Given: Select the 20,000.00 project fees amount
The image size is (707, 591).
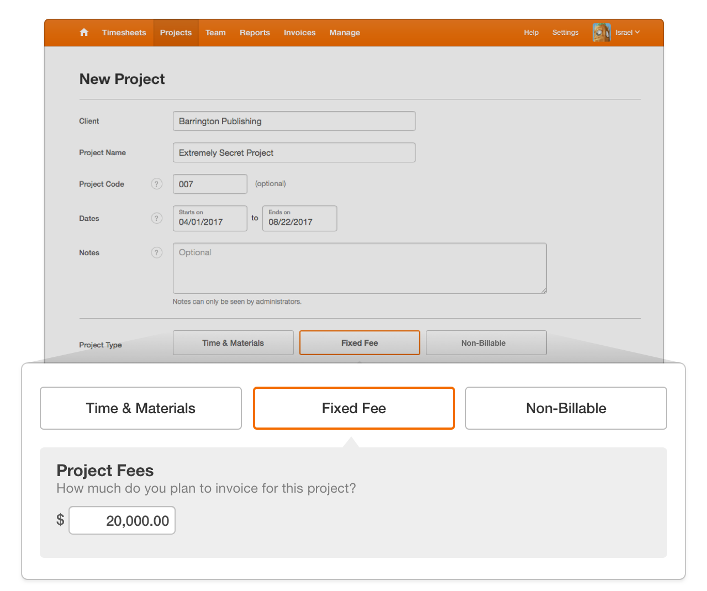Looking at the screenshot, I should tap(122, 520).
